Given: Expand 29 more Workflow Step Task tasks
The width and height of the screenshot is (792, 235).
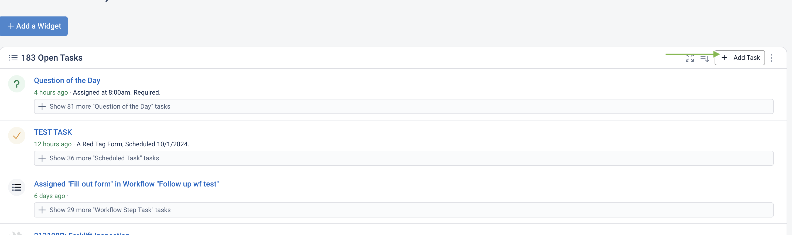Looking at the screenshot, I should [x=403, y=210].
